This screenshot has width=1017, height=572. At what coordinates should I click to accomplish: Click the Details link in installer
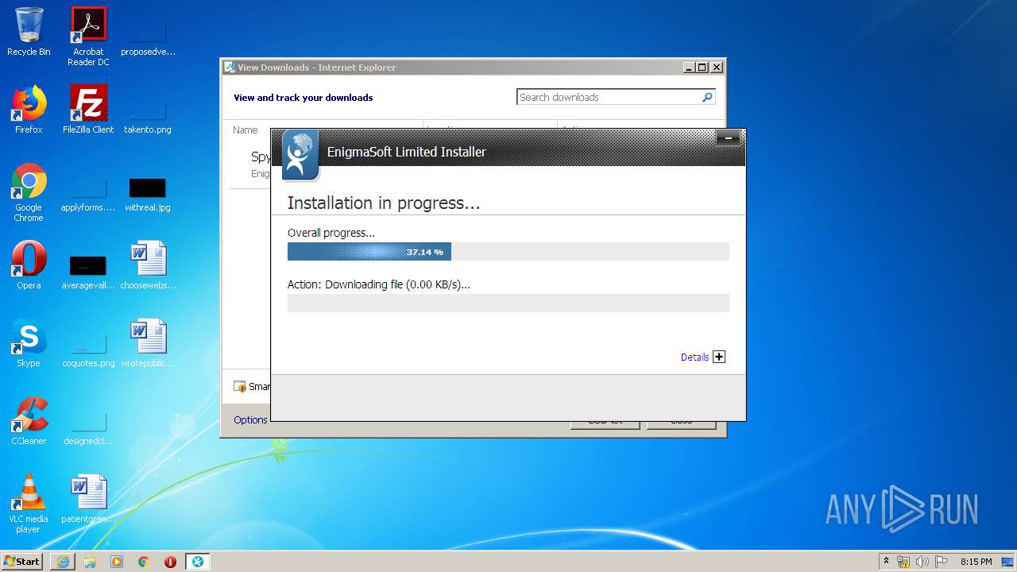tap(694, 357)
